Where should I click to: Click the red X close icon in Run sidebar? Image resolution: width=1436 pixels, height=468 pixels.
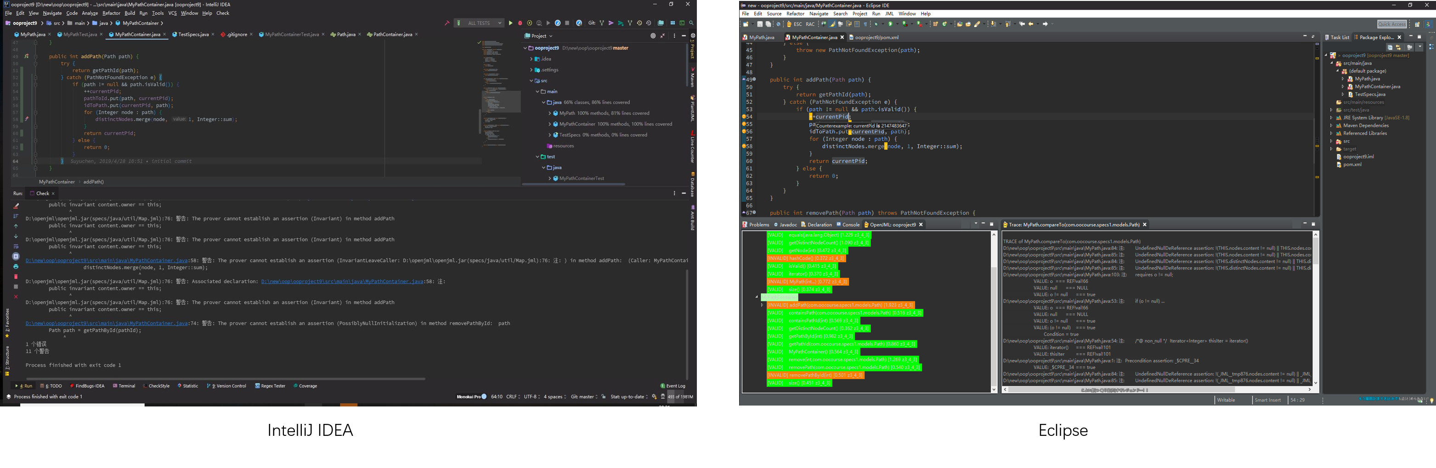click(16, 296)
